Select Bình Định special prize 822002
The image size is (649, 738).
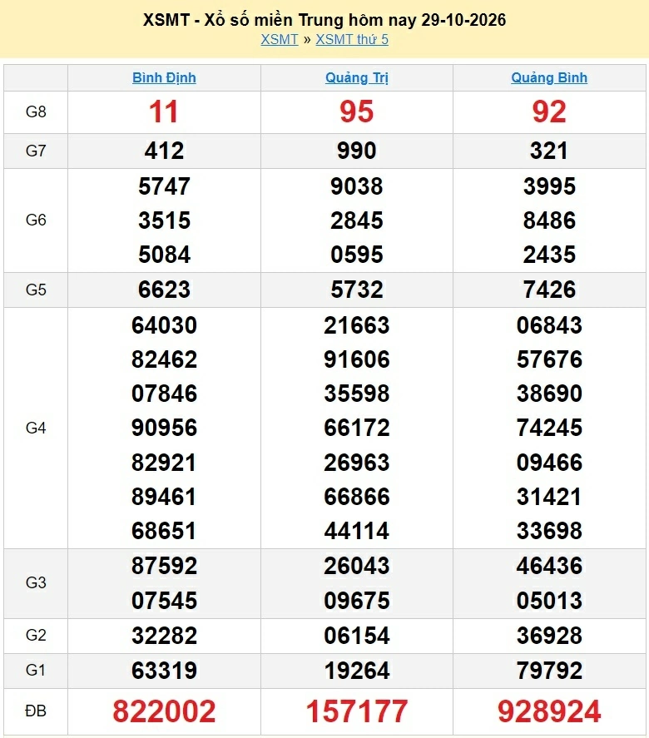click(x=164, y=711)
